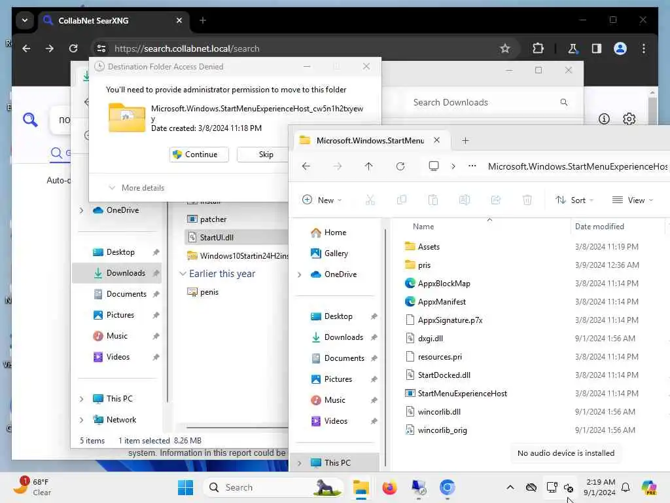Show hidden system tray icons
Screen dimensions: 670x503
tap(510, 487)
